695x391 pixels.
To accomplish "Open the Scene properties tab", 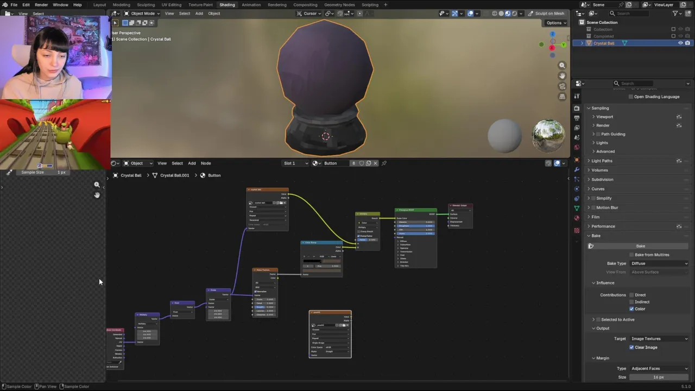I will point(577,137).
